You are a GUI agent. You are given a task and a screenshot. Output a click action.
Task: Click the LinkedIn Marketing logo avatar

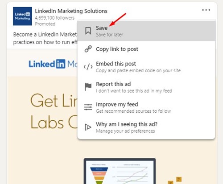pyautogui.click(x=22, y=16)
